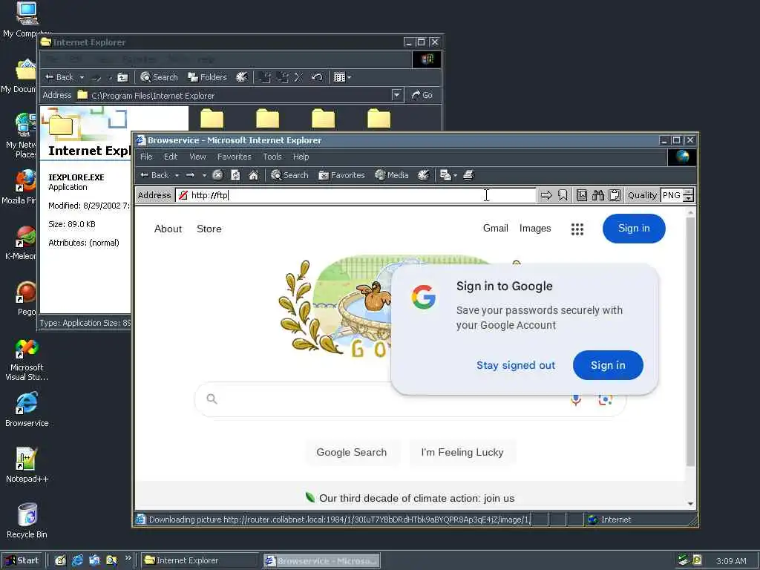The width and height of the screenshot is (760, 570).
Task: Click the Browservice address input field
Action: click(x=356, y=195)
